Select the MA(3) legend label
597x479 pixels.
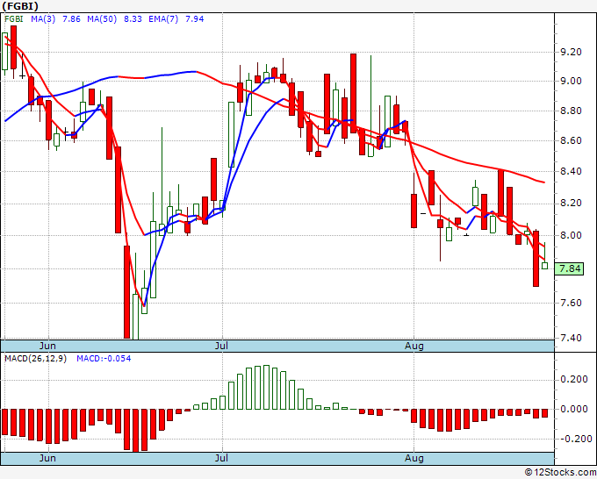click(43, 19)
